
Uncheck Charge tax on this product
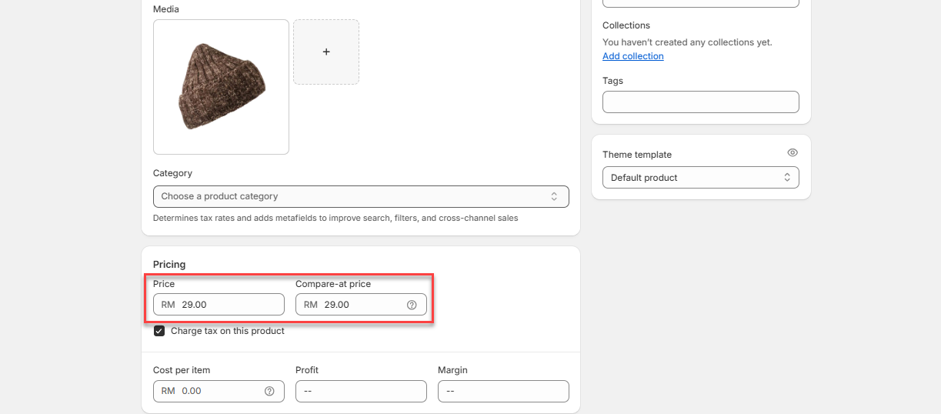point(159,331)
